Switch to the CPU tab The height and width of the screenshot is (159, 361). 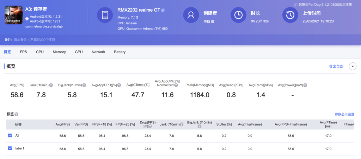[40, 52]
